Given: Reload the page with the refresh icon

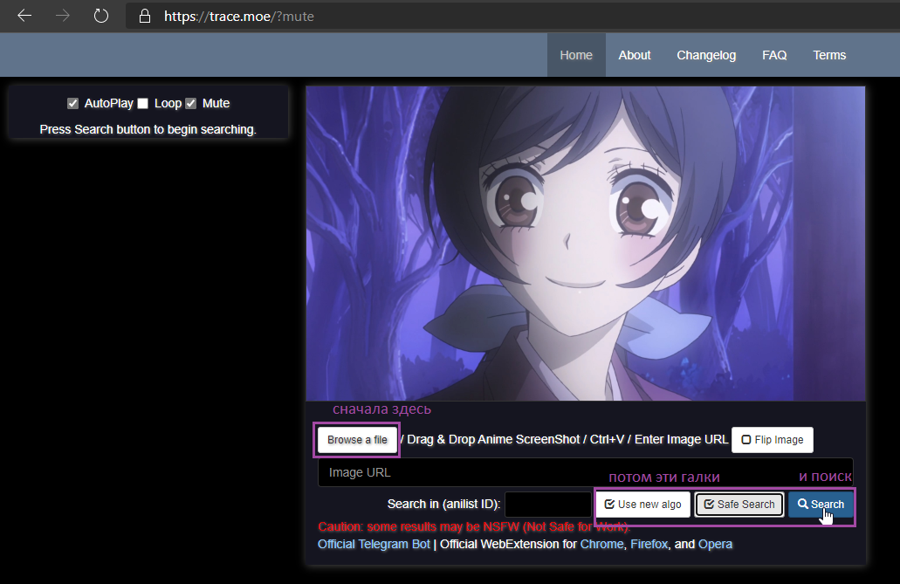Looking at the screenshot, I should 101,16.
